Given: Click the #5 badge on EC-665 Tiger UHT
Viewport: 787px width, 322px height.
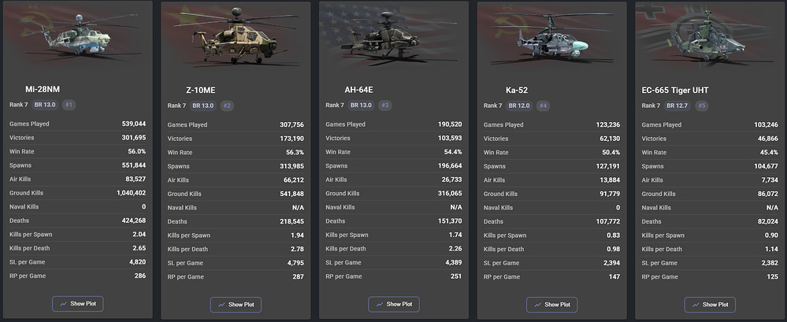Looking at the screenshot, I should click(702, 105).
